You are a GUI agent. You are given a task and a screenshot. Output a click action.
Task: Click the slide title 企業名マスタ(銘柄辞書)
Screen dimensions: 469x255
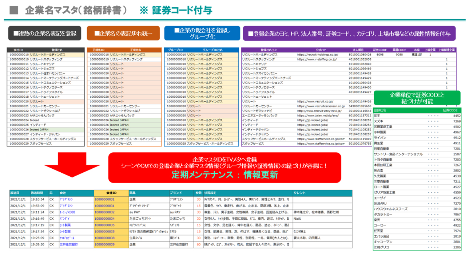pyautogui.click(x=76, y=10)
